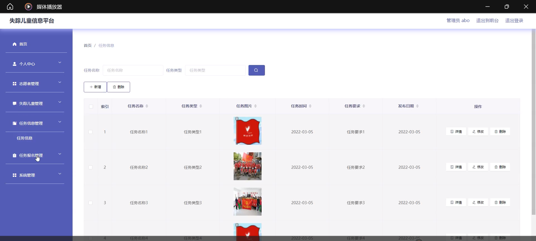Viewport: 536px width, 241px height.
Task: Check the row for 任务名称3
Action: [90, 203]
